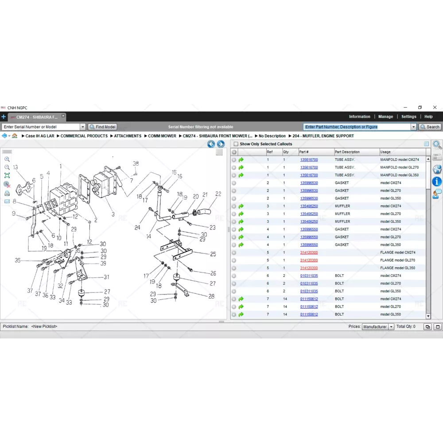Enable Show Only Selected Callouts checkbox
The width and height of the screenshot is (443, 443).
(235, 144)
